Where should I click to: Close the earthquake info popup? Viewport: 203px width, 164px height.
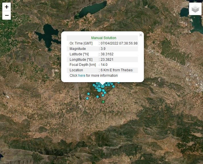[140, 35]
